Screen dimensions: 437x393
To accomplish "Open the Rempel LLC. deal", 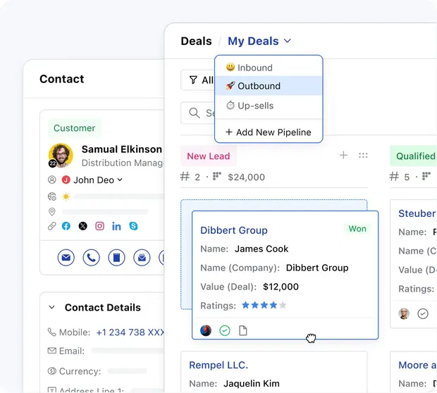I will point(218,365).
